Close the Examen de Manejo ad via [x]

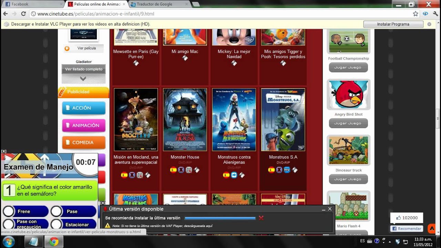pyautogui.click(x=4, y=151)
